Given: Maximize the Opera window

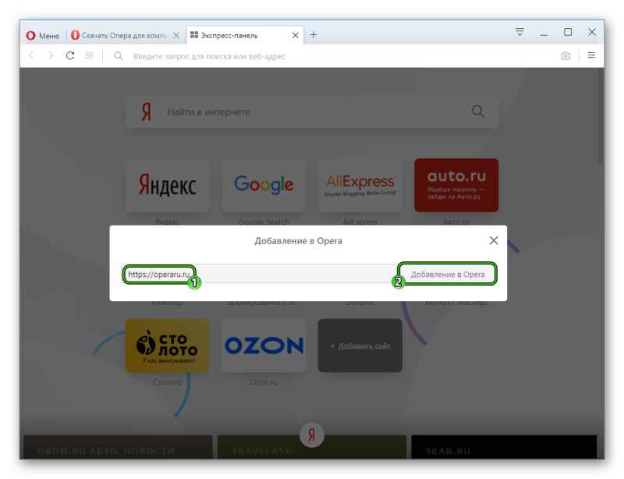Looking at the screenshot, I should (x=568, y=32).
